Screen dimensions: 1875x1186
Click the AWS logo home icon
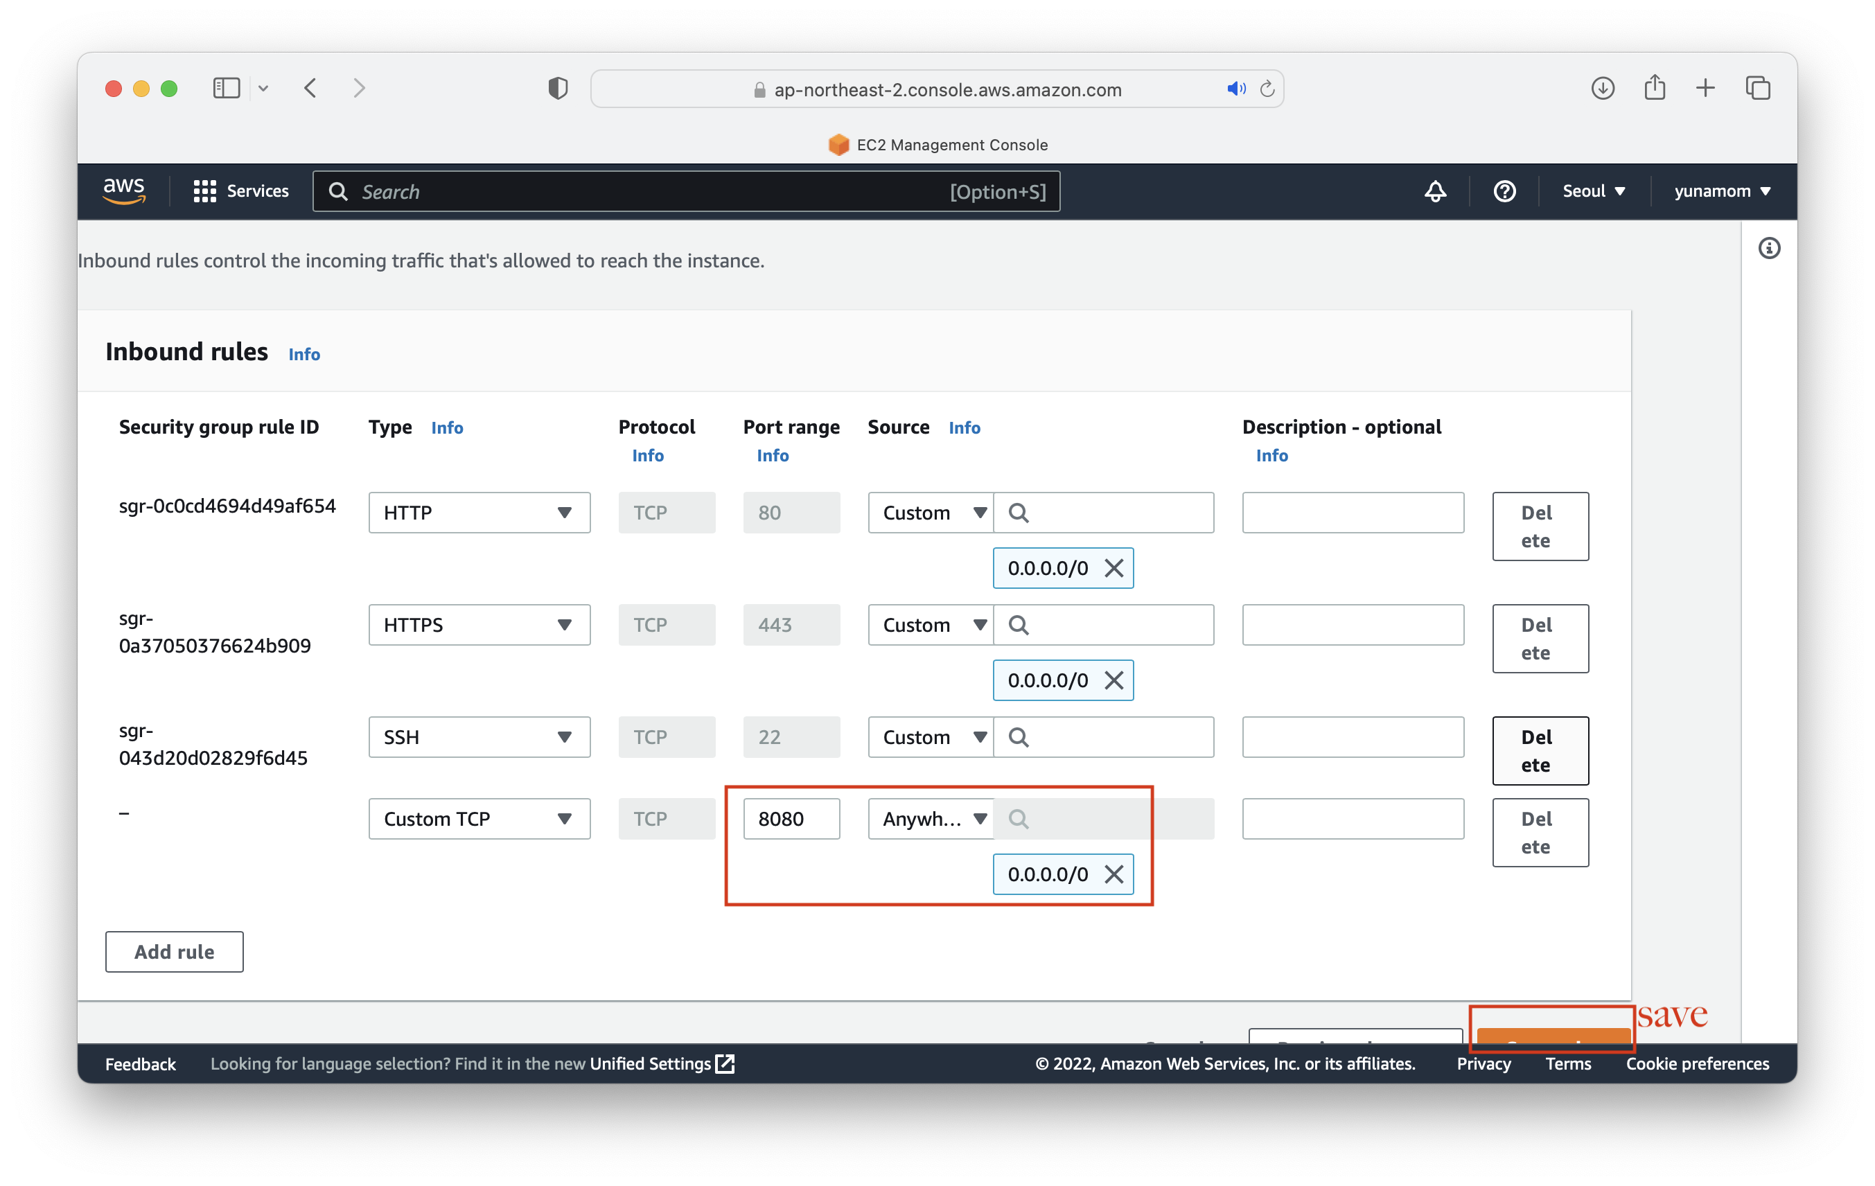125,191
